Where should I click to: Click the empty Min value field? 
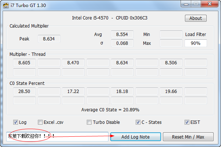pos(171,34)
